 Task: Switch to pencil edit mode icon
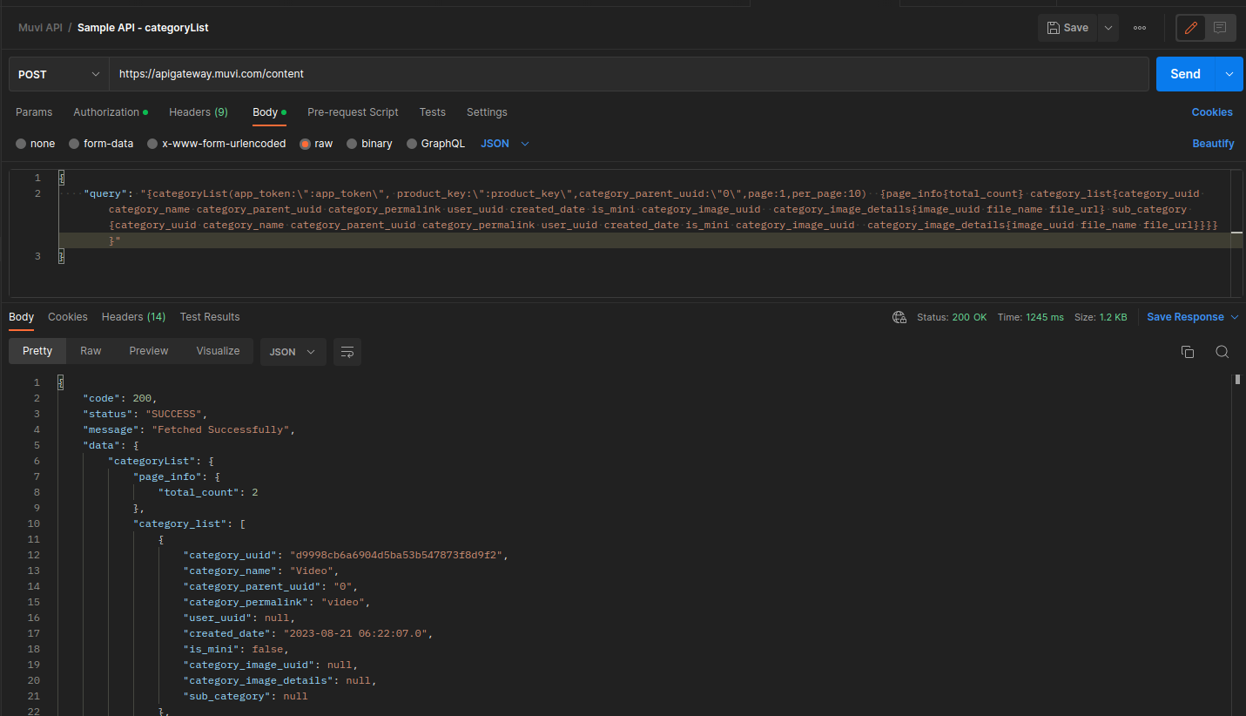(1191, 28)
